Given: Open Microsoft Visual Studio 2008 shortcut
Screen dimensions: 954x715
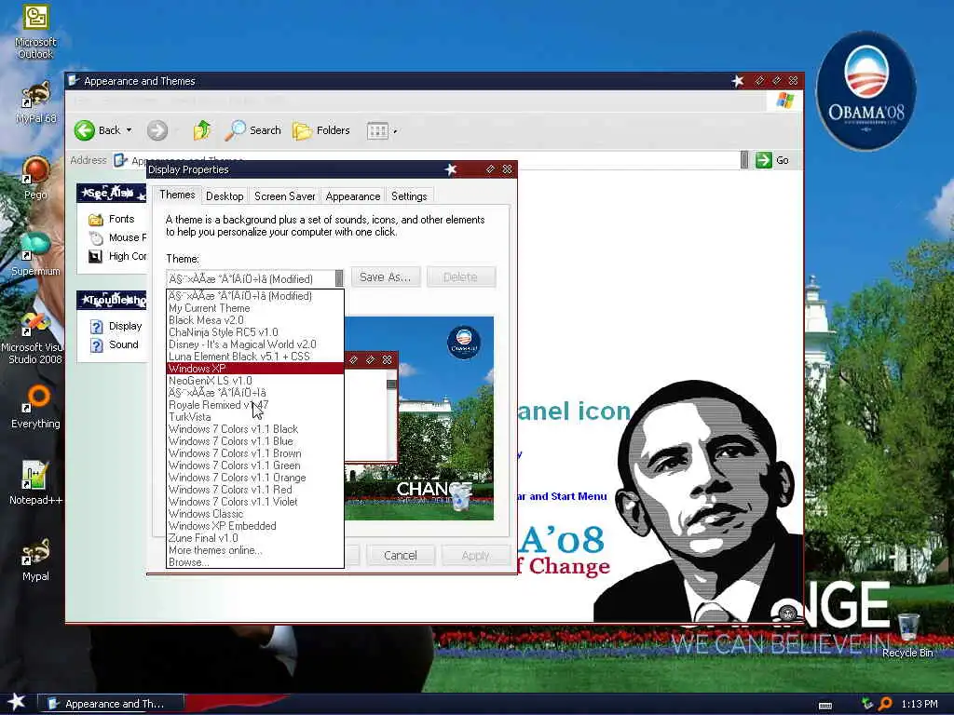Looking at the screenshot, I should (34, 338).
